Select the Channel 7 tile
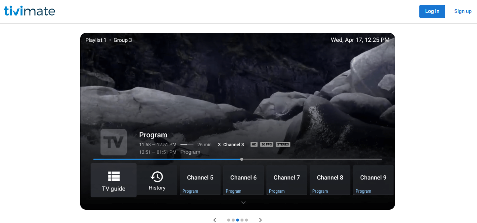477x223 pixels. coord(286,180)
